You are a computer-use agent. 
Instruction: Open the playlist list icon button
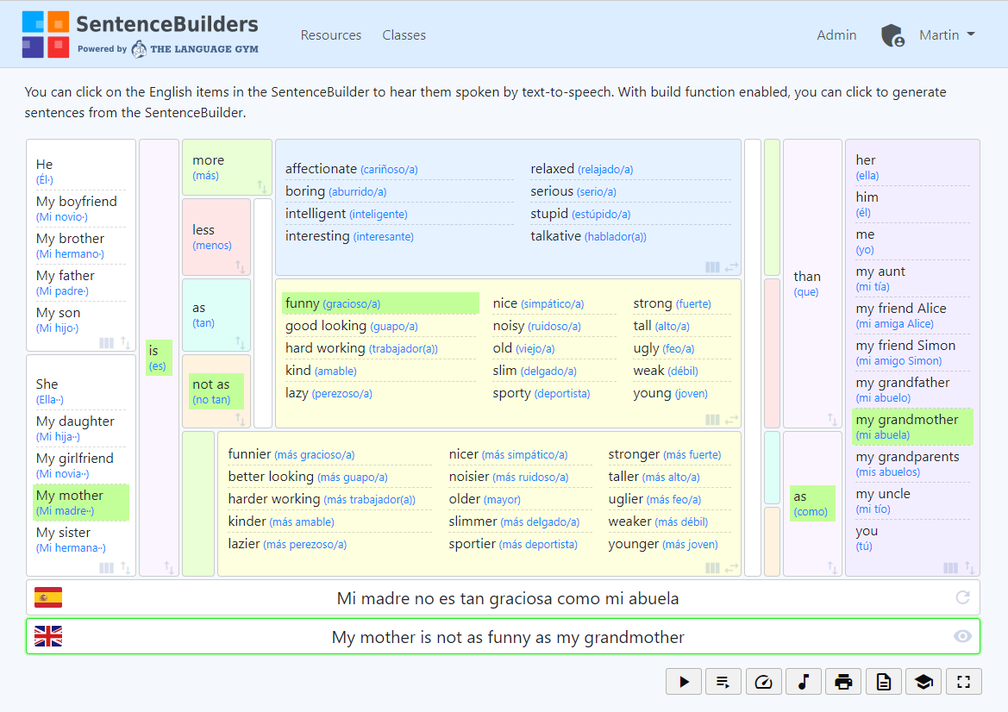click(723, 682)
